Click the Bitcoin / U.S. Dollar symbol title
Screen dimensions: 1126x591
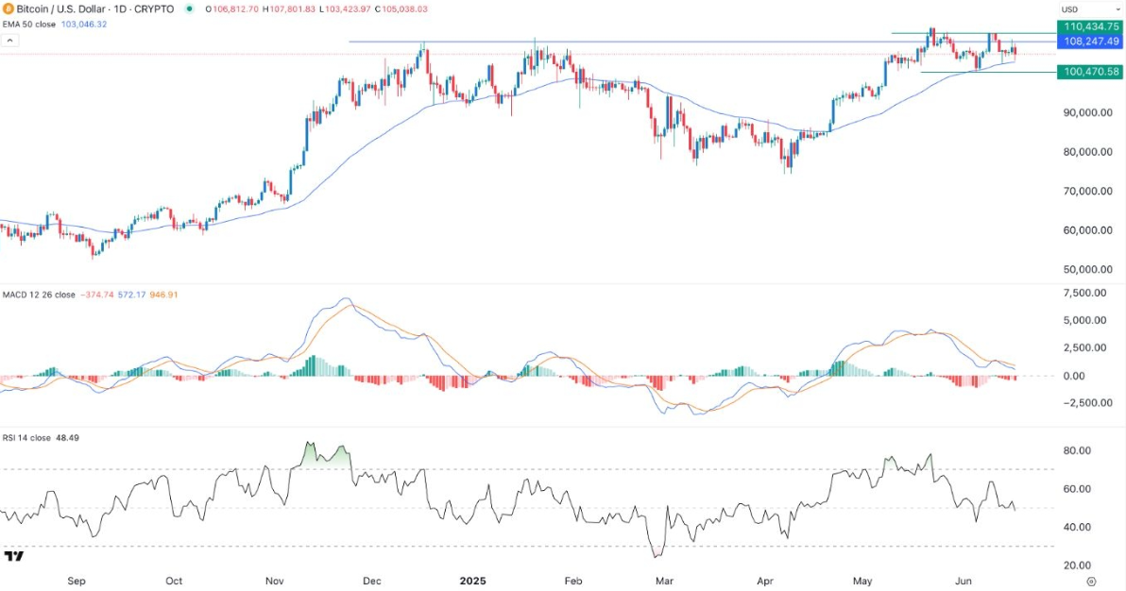pyautogui.click(x=95, y=9)
